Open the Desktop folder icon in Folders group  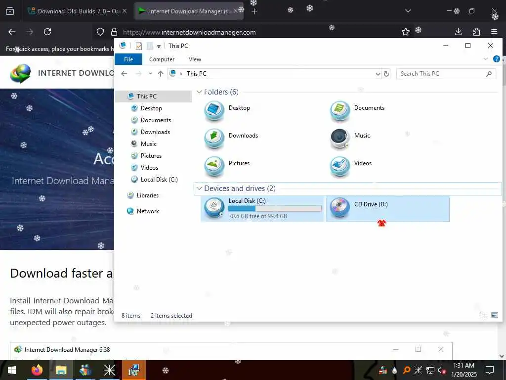[x=214, y=111]
